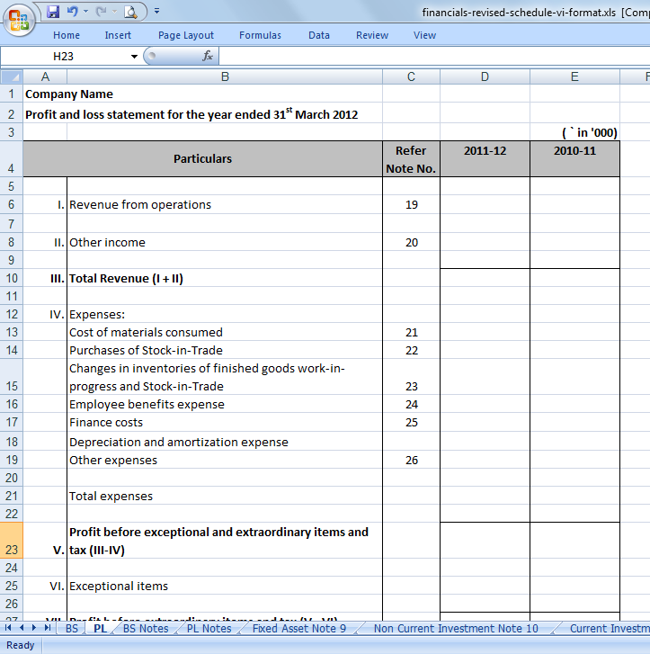Screen dimensions: 650x654
Task: Select the Other expenses cell
Action: coord(225,460)
